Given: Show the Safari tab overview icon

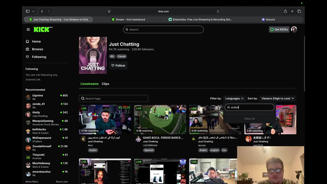Looking at the screenshot, I should [299, 11].
